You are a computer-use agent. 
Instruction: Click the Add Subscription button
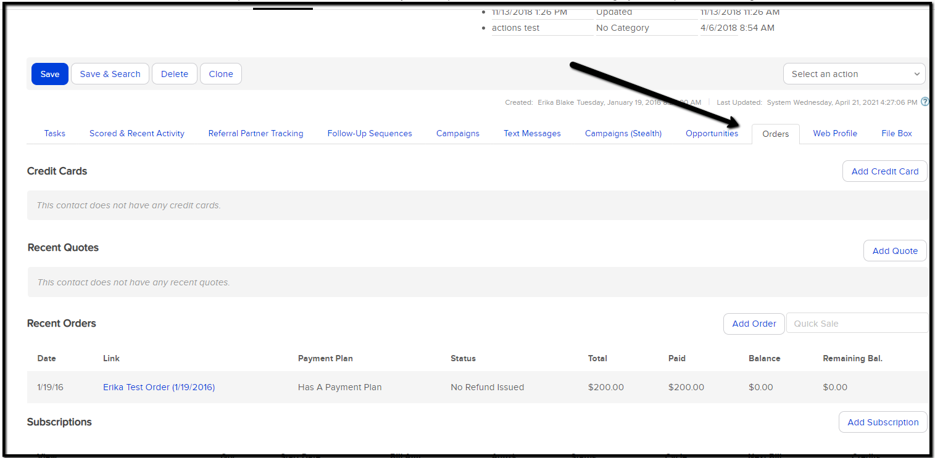click(x=883, y=422)
